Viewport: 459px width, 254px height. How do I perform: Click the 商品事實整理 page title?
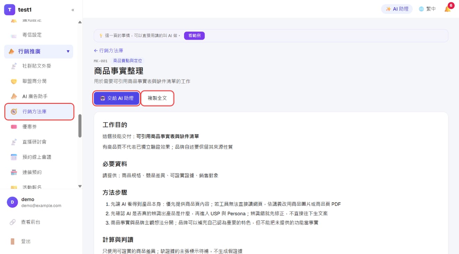coord(119,71)
